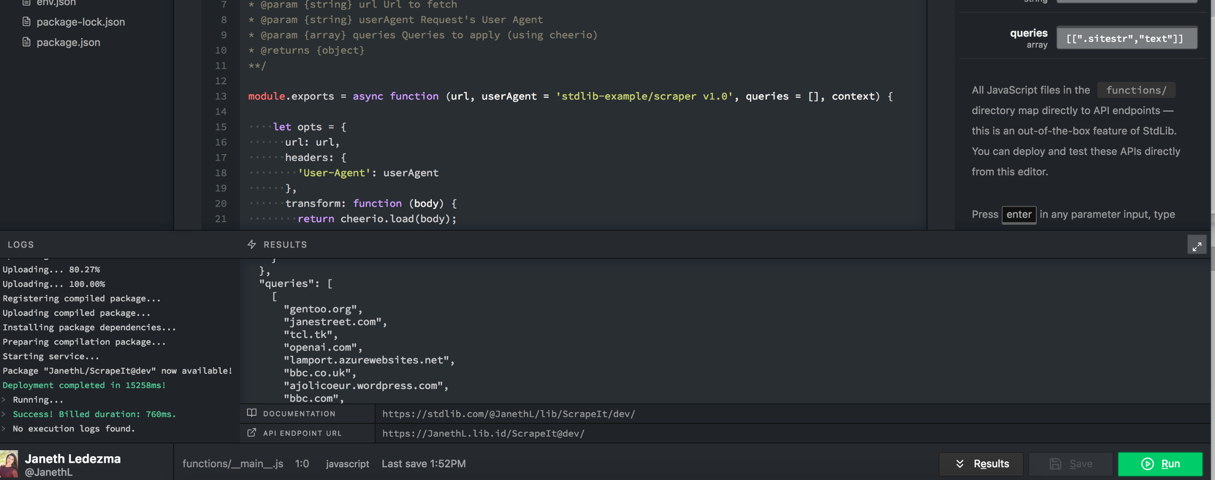Click the floppy disk Save icon
The width and height of the screenshot is (1215, 480).
(1055, 464)
